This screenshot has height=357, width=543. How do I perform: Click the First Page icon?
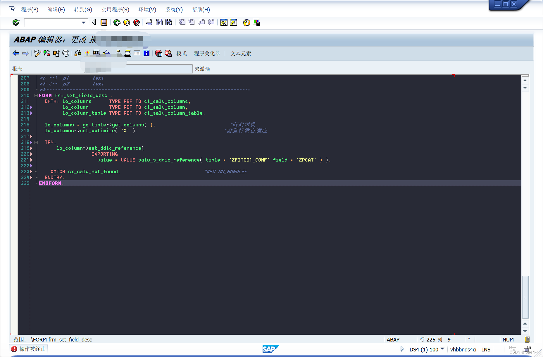coord(182,23)
